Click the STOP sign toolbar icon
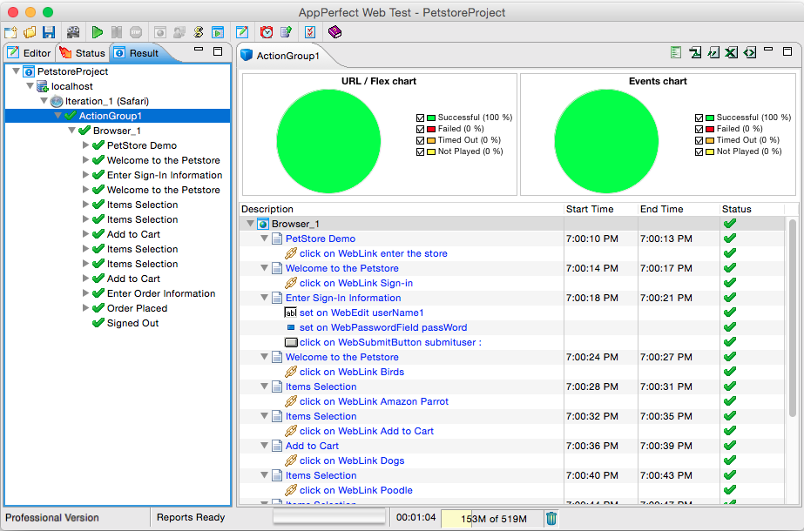Screen dimensions: 804x531 [136, 32]
